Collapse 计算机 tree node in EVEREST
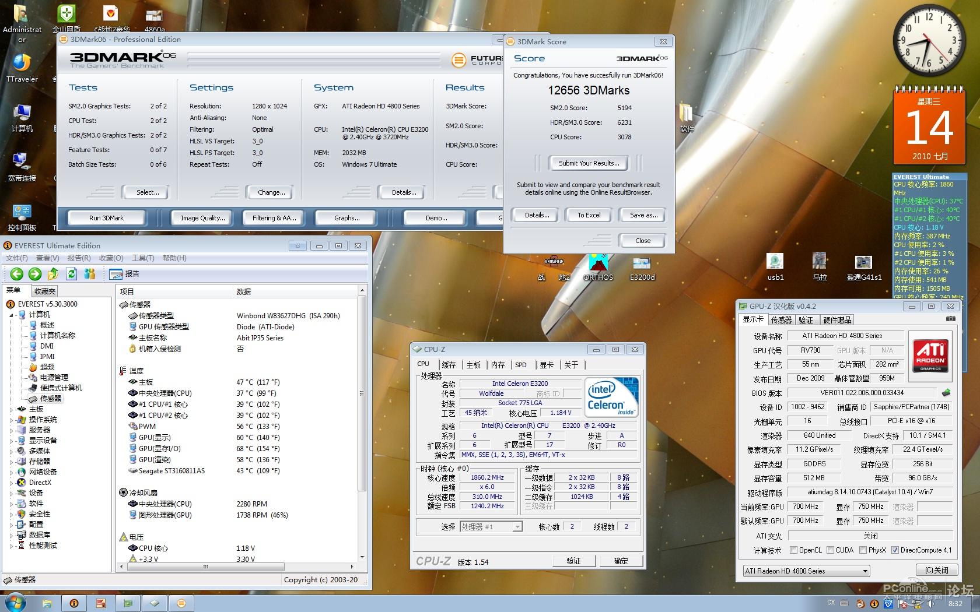 (11, 315)
